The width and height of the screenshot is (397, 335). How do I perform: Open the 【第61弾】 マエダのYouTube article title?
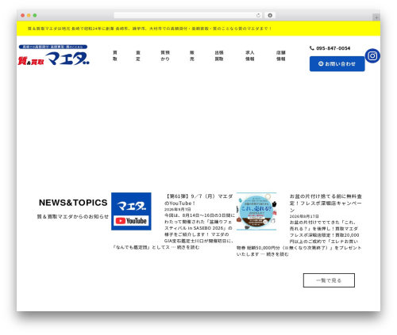198,200
